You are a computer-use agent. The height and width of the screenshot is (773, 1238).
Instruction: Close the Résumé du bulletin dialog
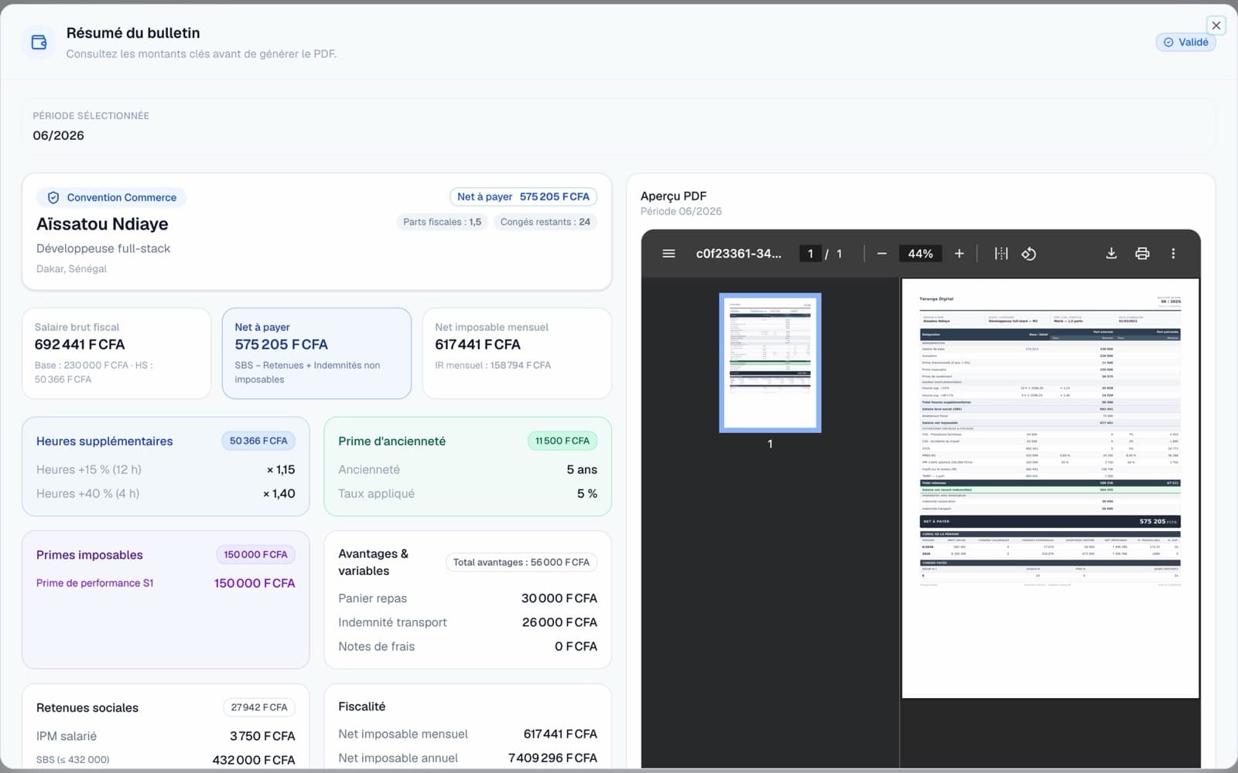coord(1216,26)
